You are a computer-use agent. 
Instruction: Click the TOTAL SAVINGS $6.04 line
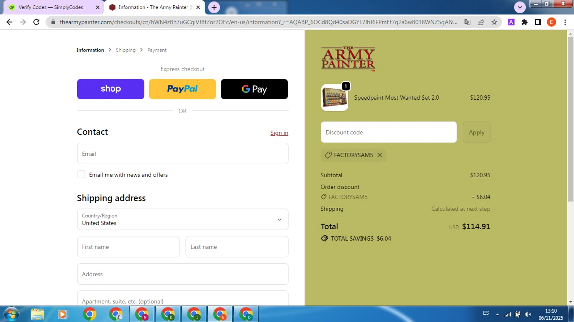356,238
